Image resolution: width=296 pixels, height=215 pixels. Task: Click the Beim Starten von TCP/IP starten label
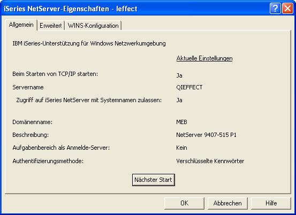55,74
